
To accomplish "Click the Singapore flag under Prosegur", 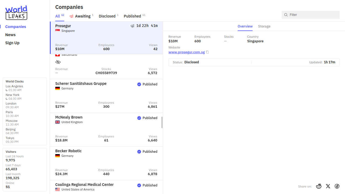I will click(x=57, y=31).
